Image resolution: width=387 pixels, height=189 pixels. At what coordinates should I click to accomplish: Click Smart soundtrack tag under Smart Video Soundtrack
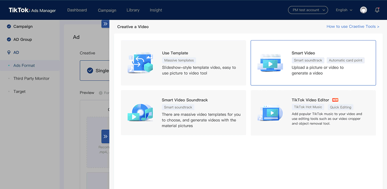click(178, 107)
